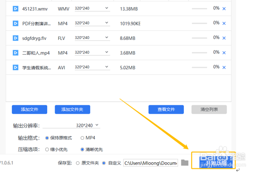Click the 清空列表 button
The height and width of the screenshot is (174, 261).
(x=209, y=110)
